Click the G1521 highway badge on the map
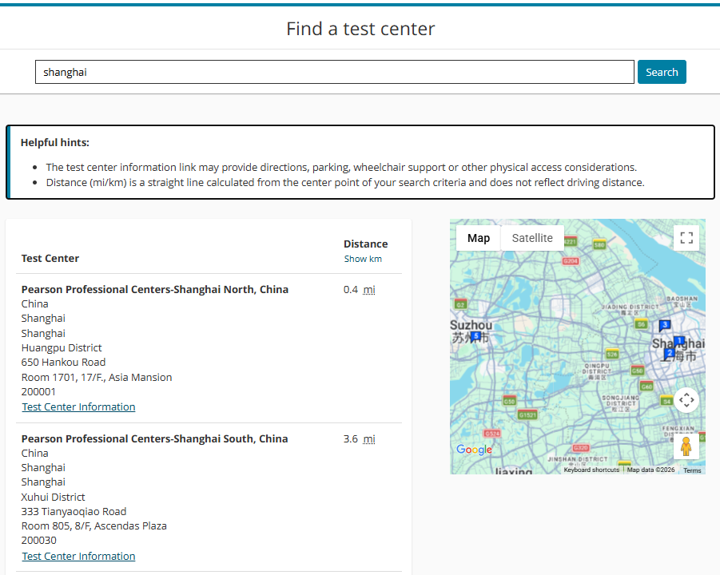This screenshot has height=575, width=720. tap(527, 414)
